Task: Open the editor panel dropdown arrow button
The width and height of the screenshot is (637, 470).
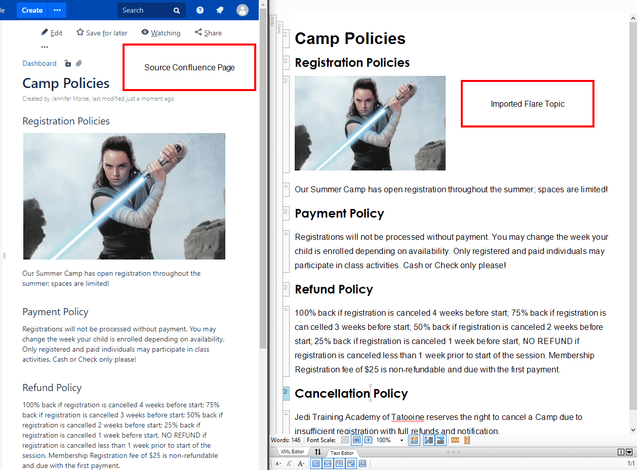Action: [629, 452]
